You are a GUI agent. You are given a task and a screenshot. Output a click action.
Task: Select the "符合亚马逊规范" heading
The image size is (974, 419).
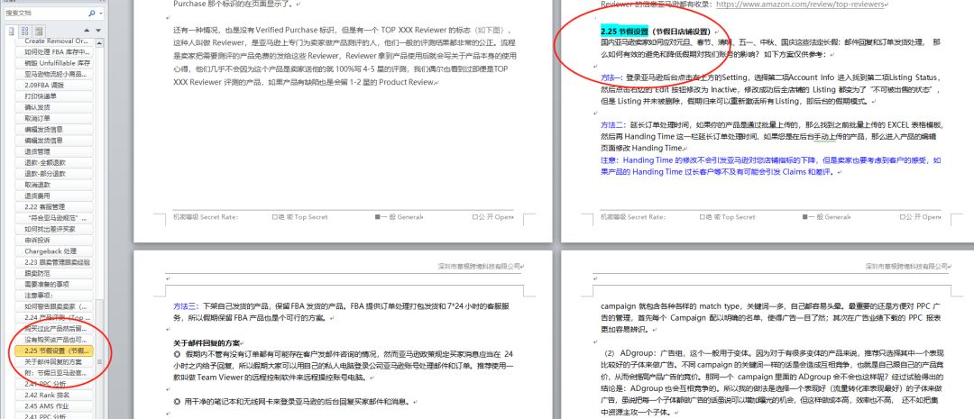[x=55, y=218]
